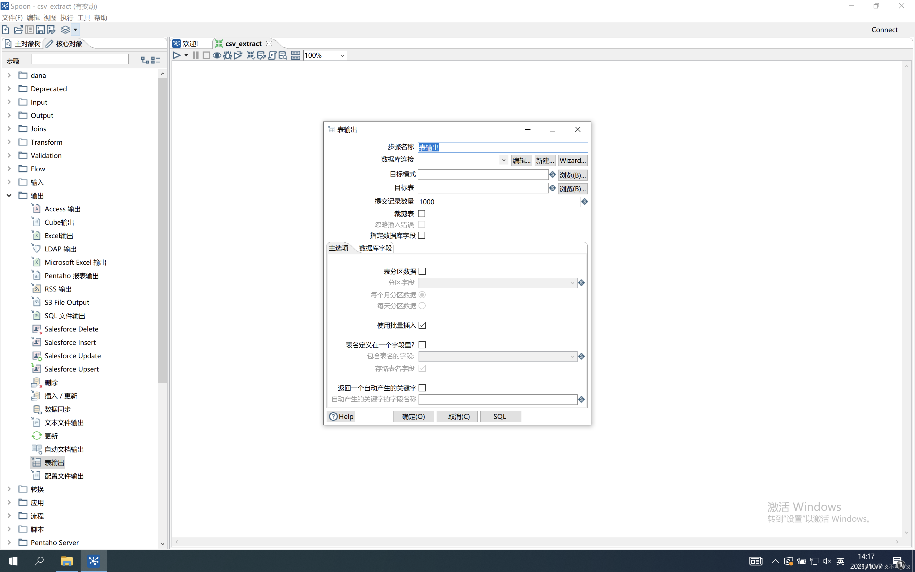
Task: Open the 100% zoom level combo box
Action: pyautogui.click(x=342, y=56)
